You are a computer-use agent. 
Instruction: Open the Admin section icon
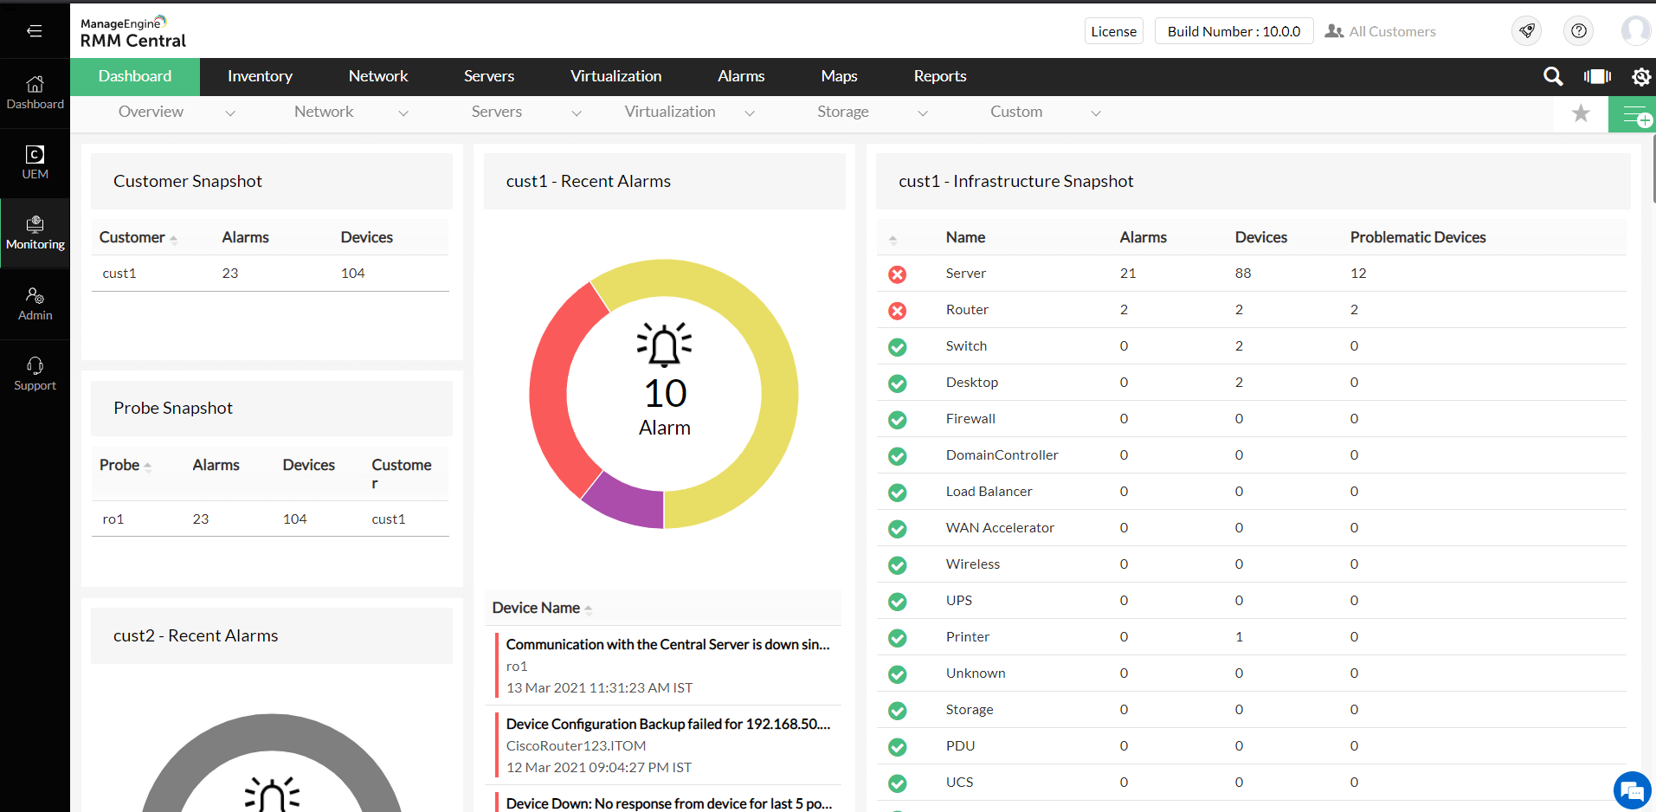[35, 303]
